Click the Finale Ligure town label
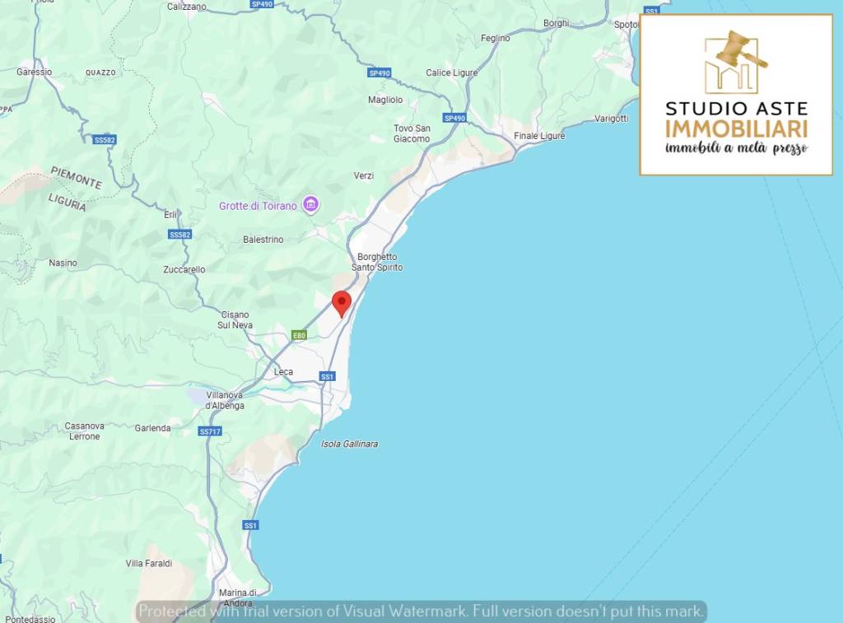843x623 pixels. tap(539, 136)
